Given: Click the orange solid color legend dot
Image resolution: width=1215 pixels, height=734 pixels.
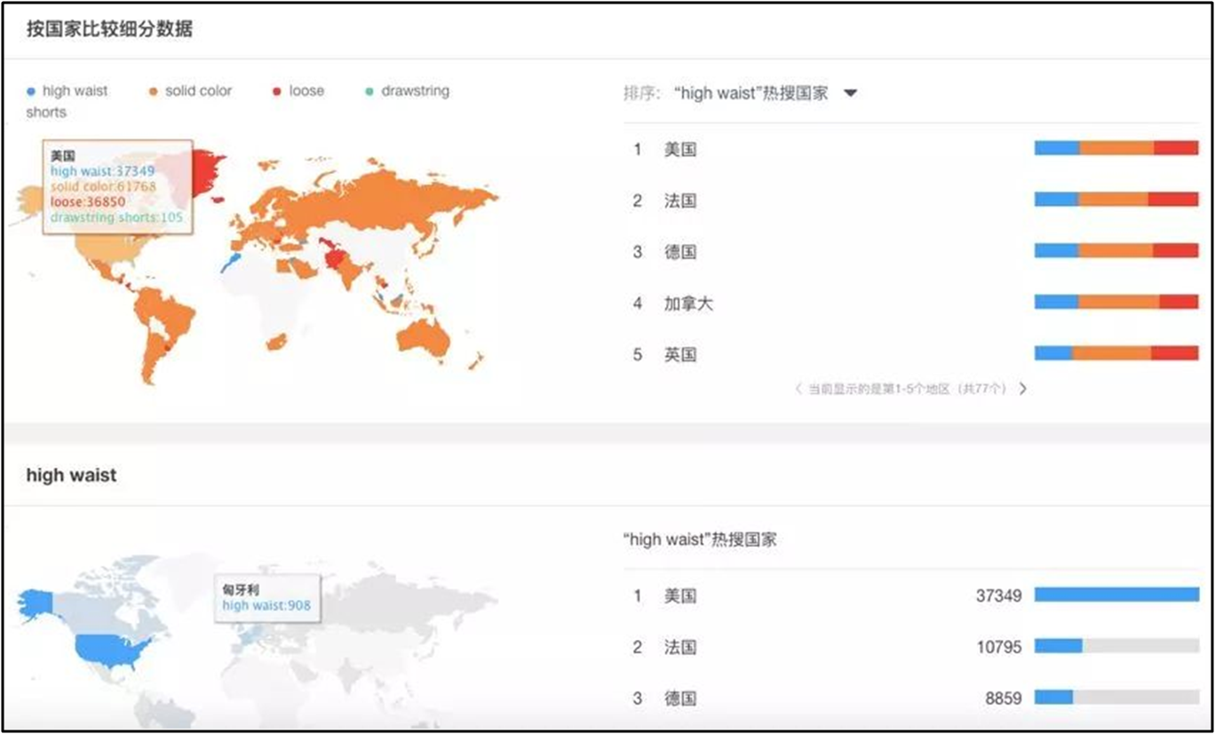Looking at the screenshot, I should (154, 91).
